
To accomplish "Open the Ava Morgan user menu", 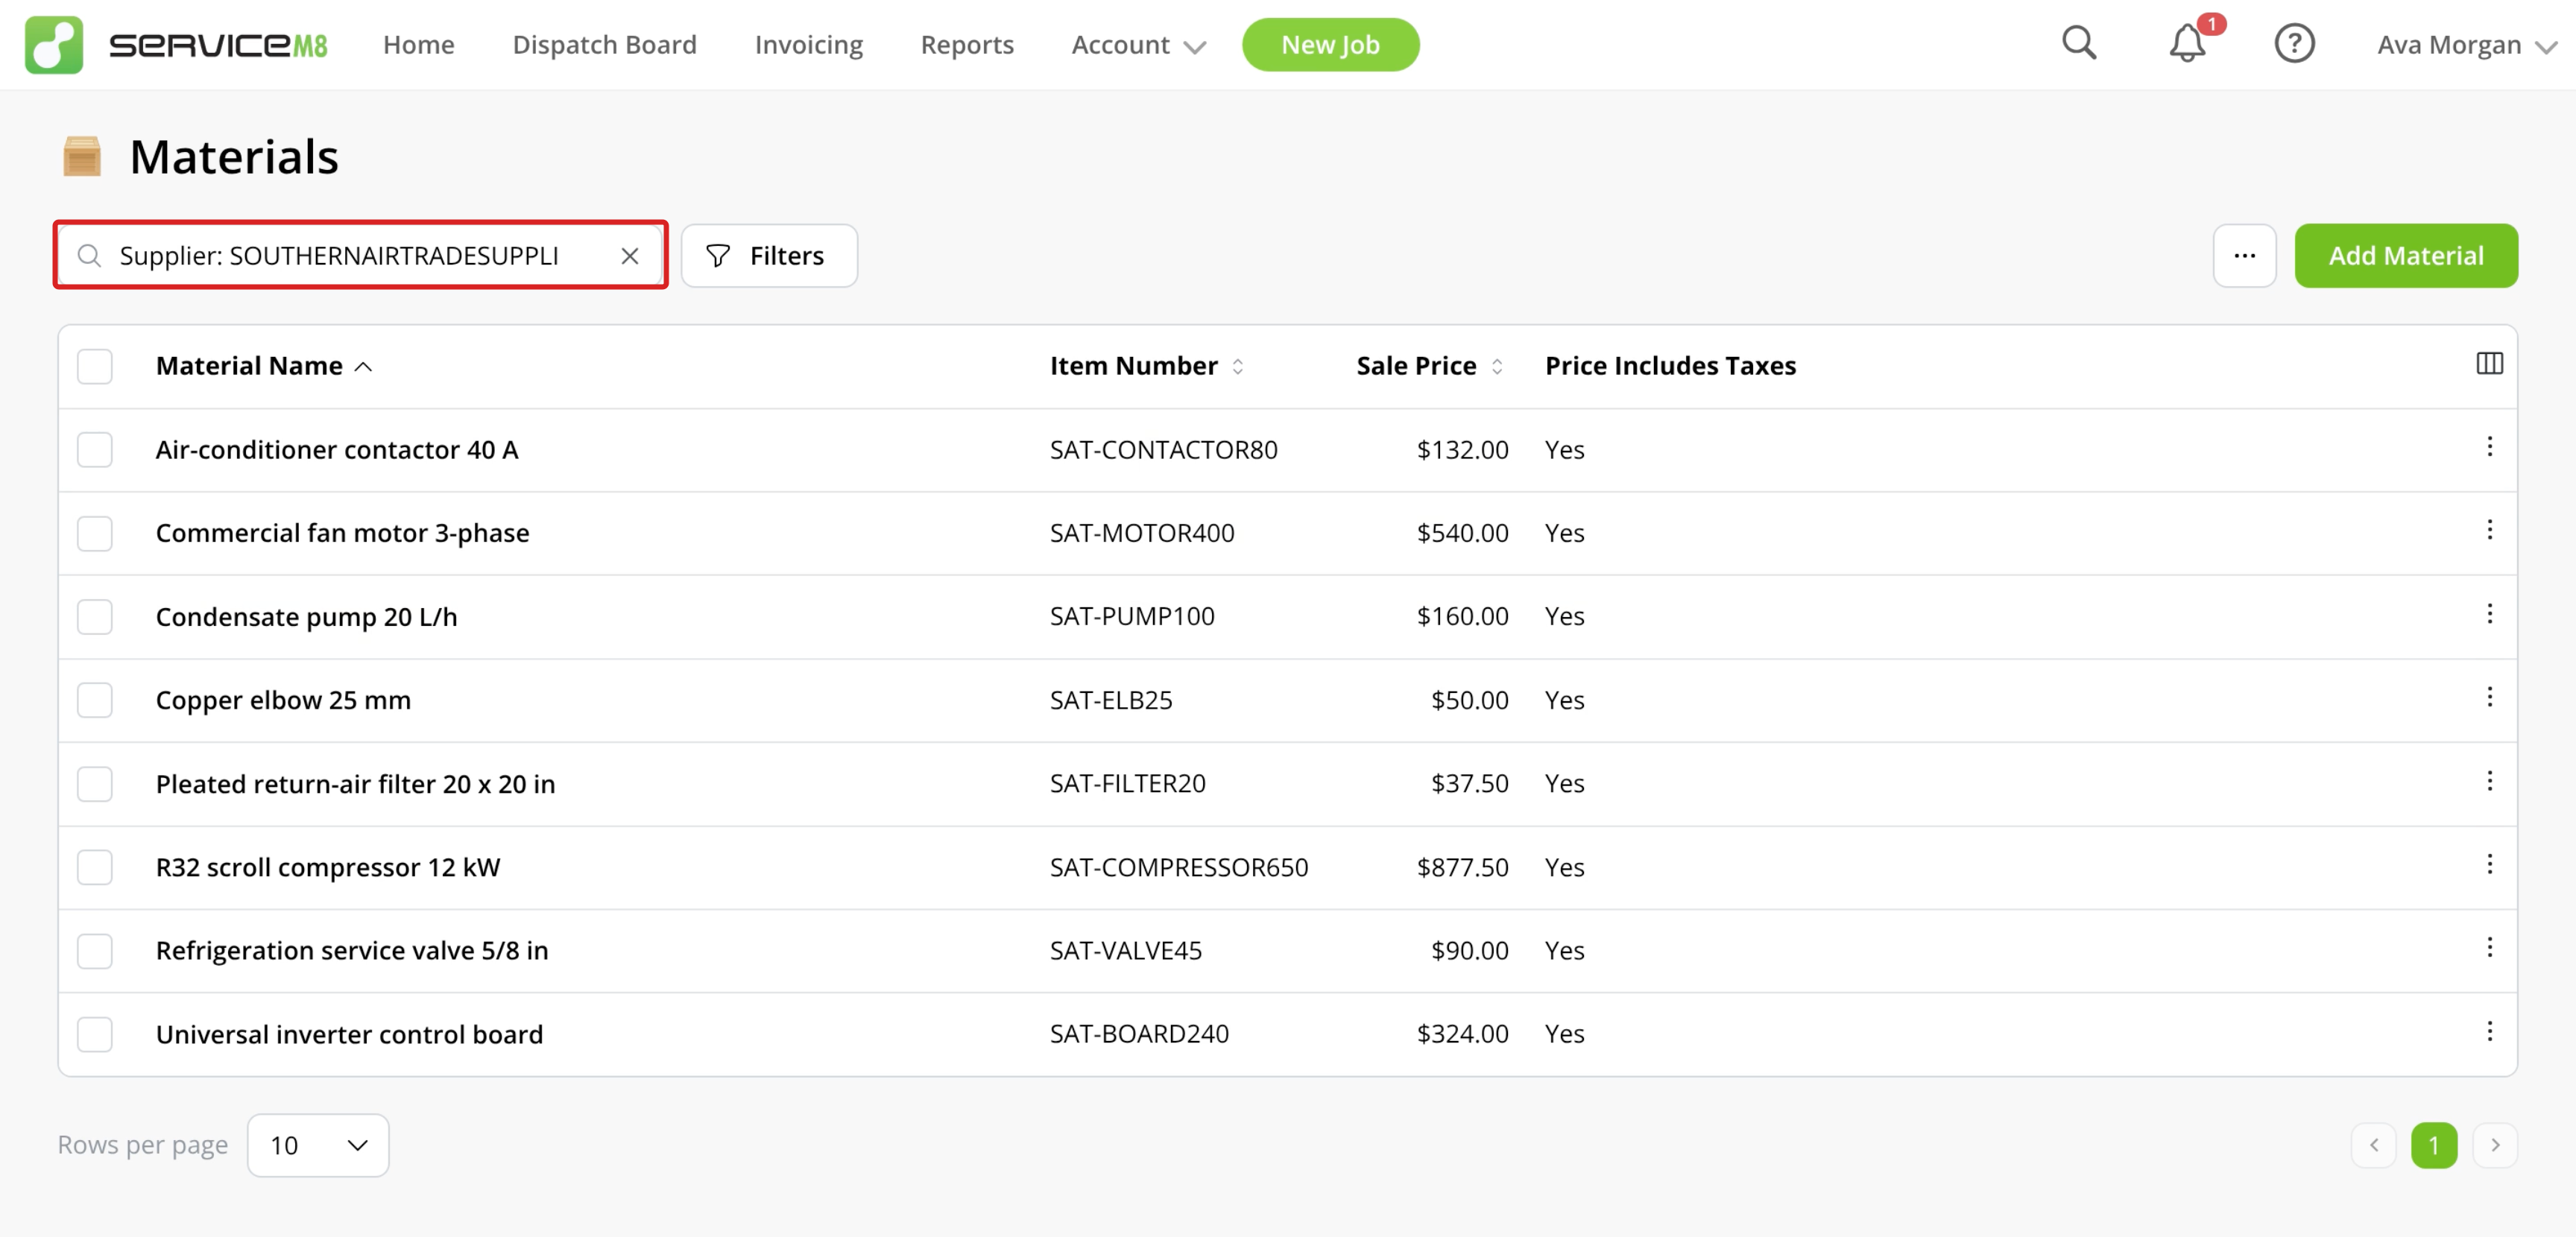I will (2466, 45).
